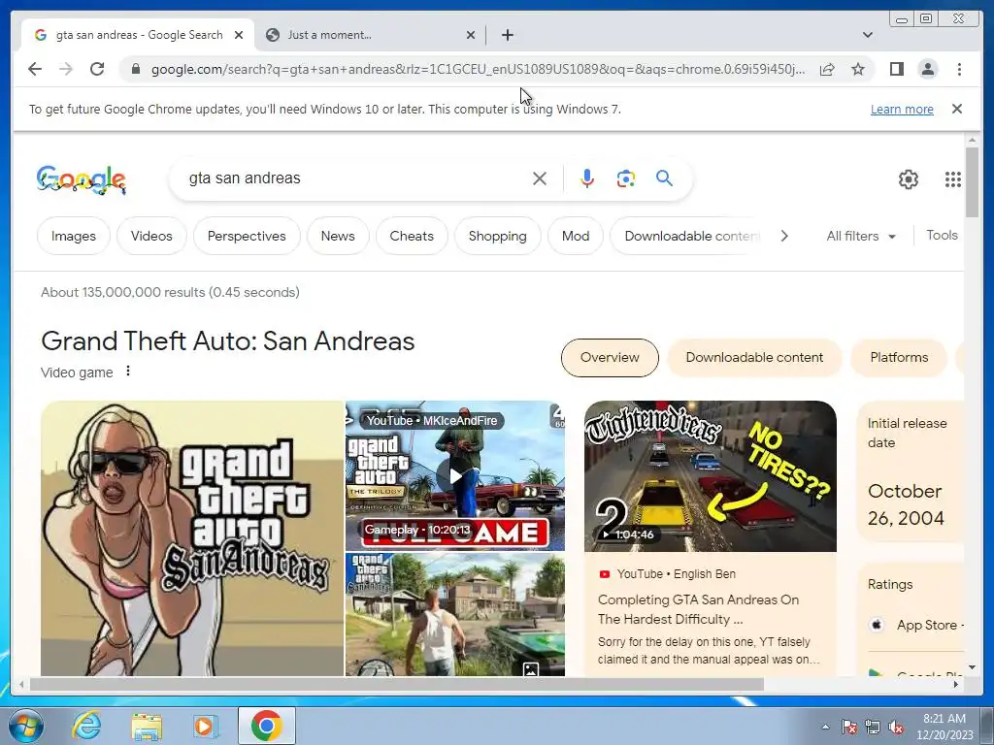Open the network tray icon
This screenshot has width=994, height=745.
[873, 728]
